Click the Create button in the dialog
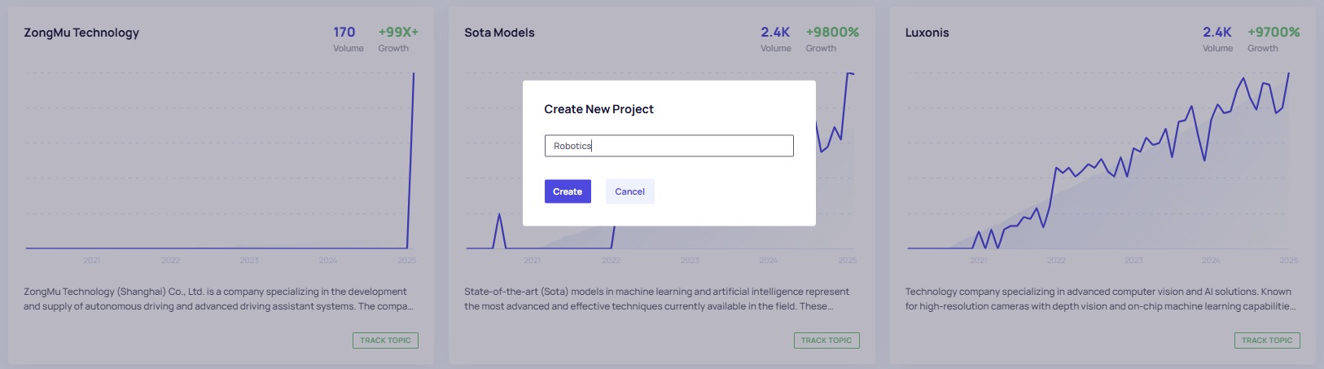The width and height of the screenshot is (1324, 369). 568,191
